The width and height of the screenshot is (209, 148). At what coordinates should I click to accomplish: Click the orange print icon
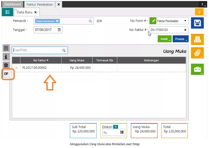tap(197, 39)
